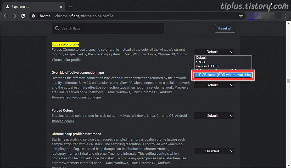The image size is (291, 168).
Task: Click the magnifier icon in the search flags box
Action: (57, 28)
